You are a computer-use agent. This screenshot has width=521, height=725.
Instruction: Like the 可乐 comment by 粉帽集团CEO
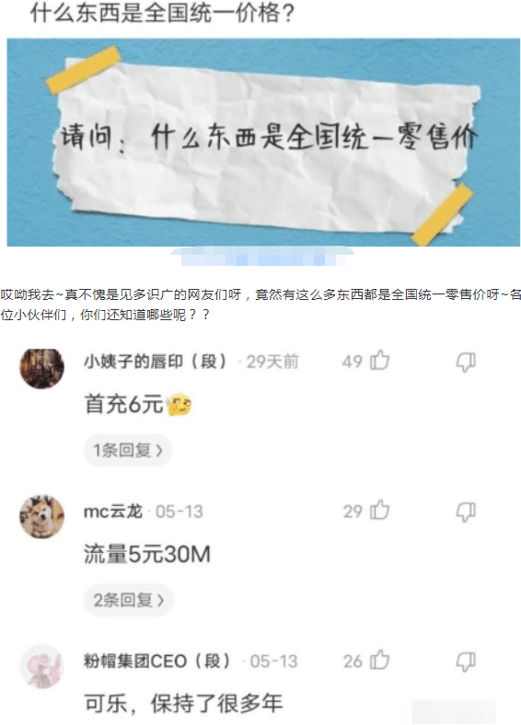[380, 661]
